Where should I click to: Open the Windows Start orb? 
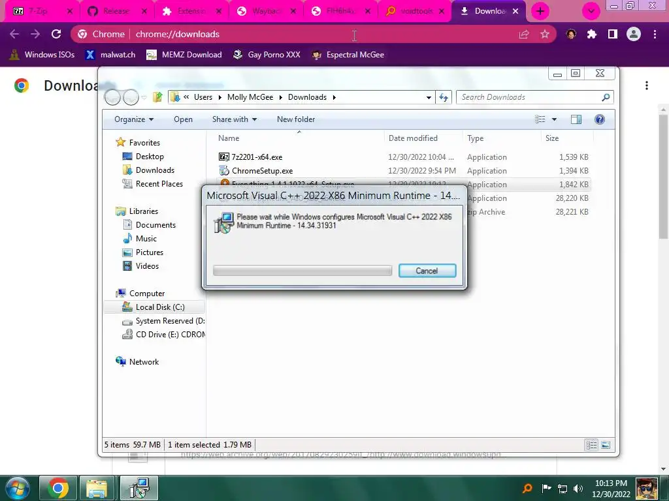pyautogui.click(x=18, y=488)
